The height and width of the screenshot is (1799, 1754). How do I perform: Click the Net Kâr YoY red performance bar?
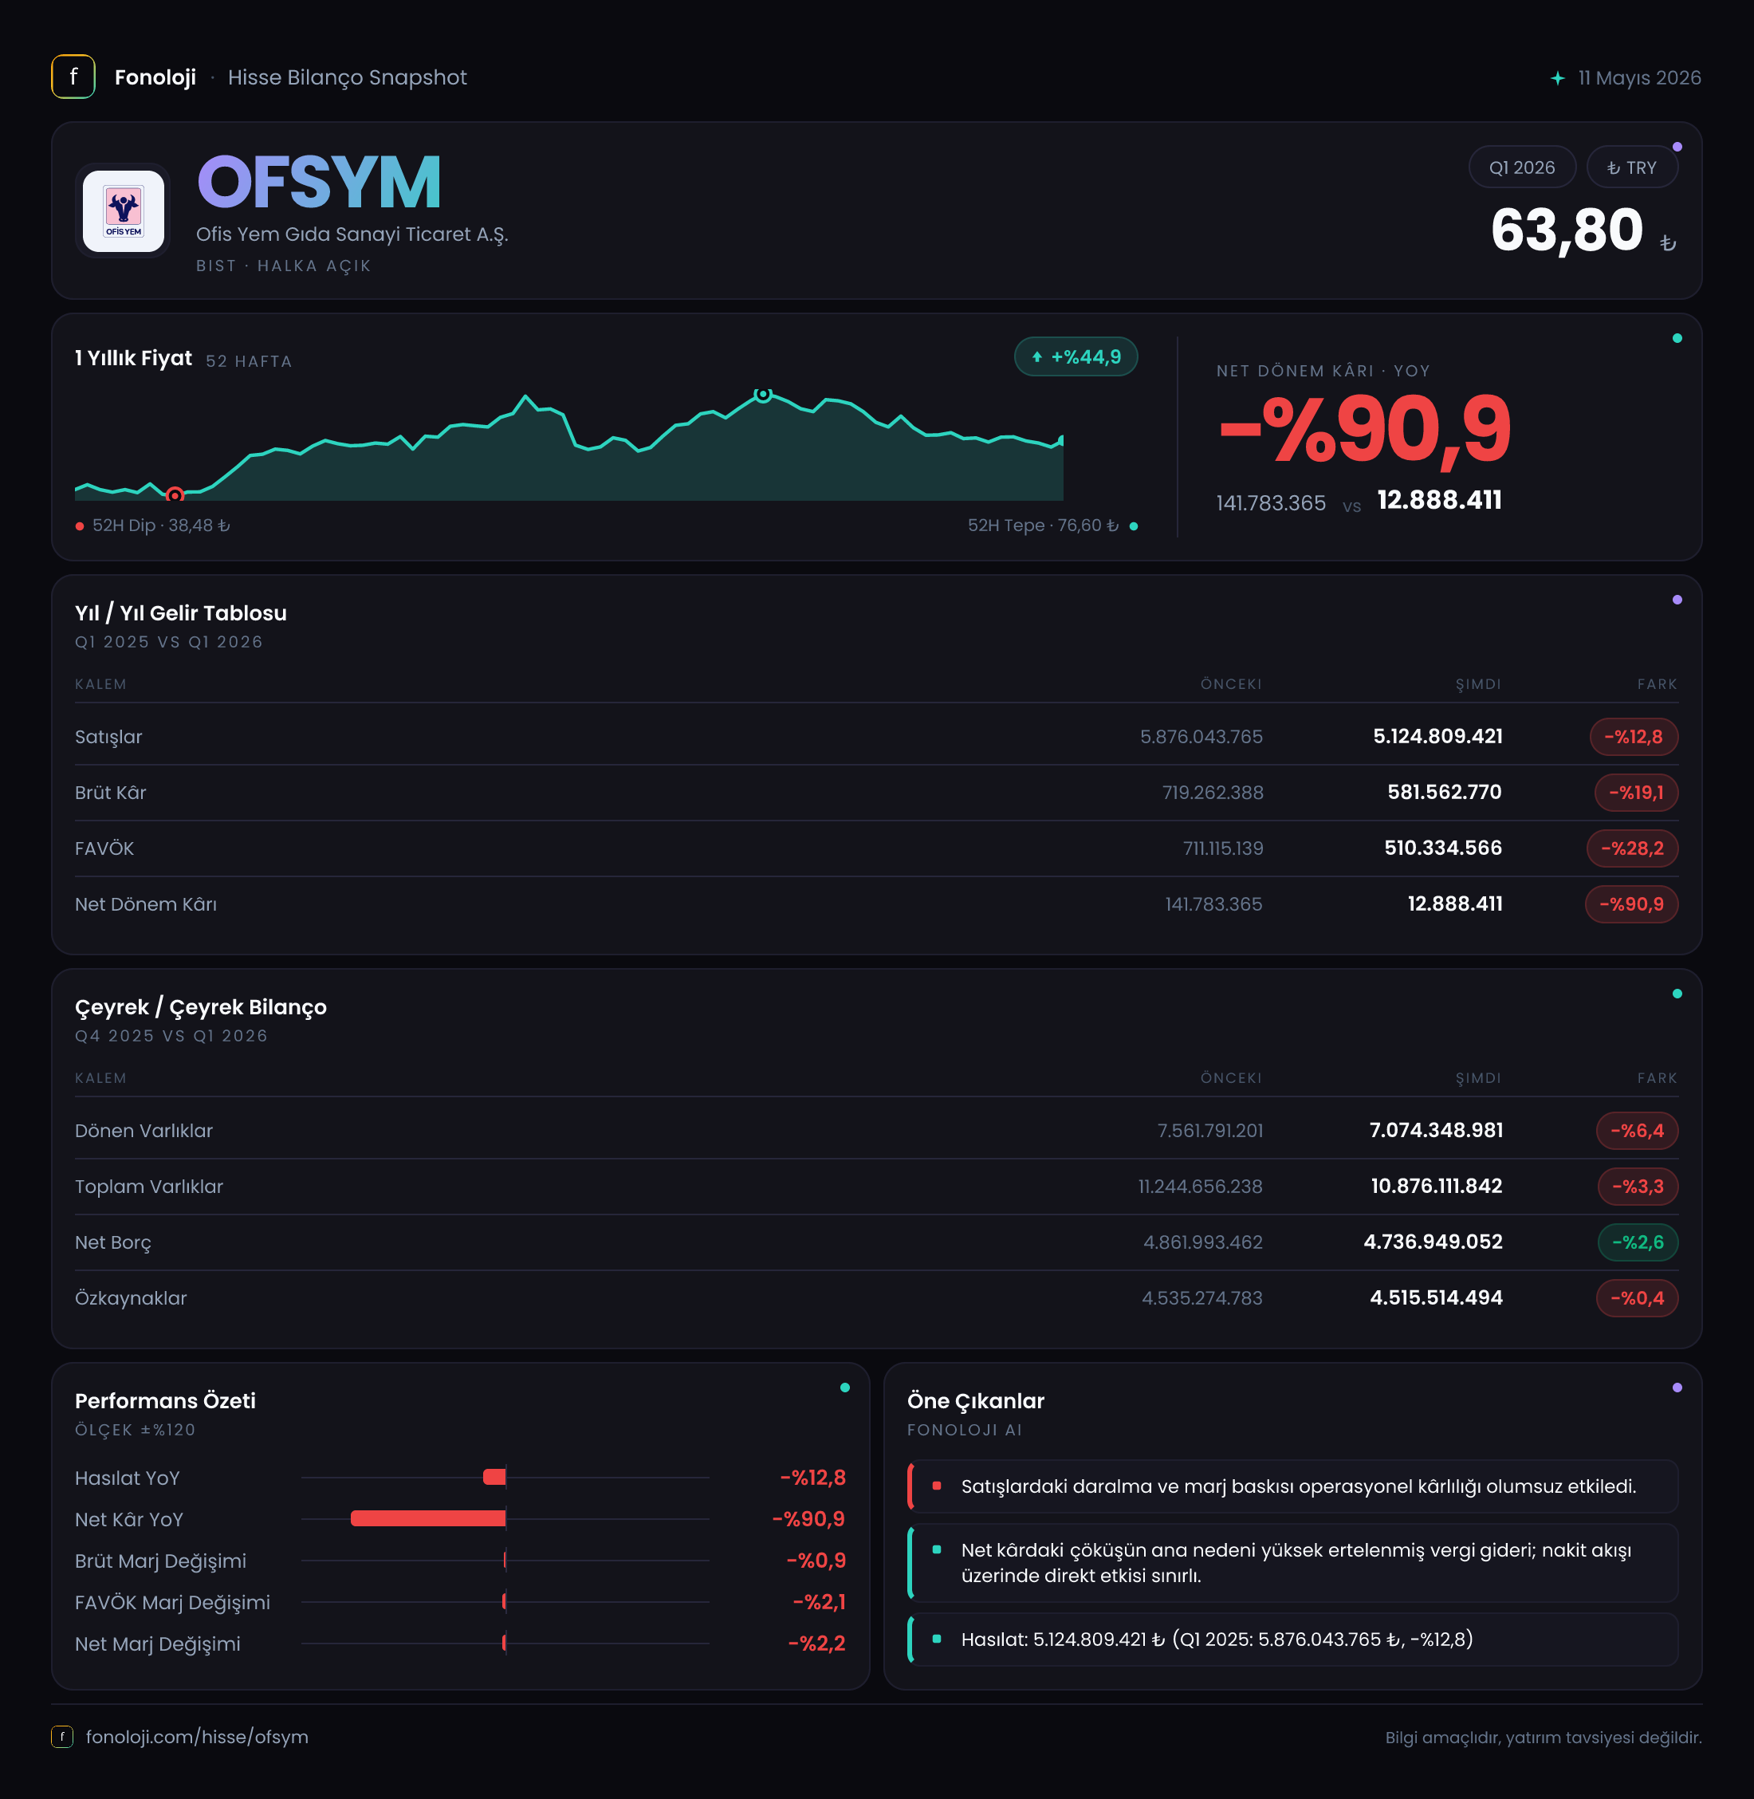428,1519
